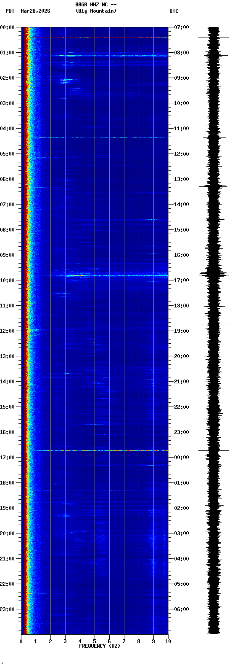Pick the '12:00' UTC axis time label
The height and width of the screenshot is (668, 232).
click(x=181, y=154)
